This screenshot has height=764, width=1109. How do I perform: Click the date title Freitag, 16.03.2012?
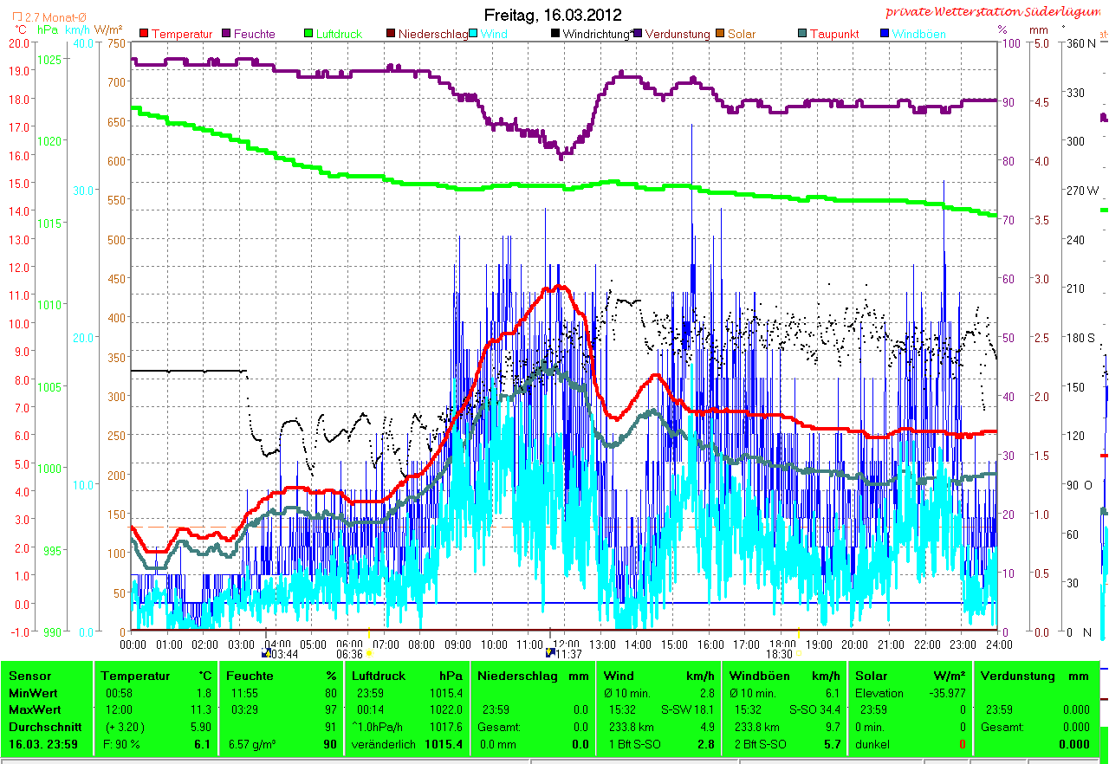(553, 15)
